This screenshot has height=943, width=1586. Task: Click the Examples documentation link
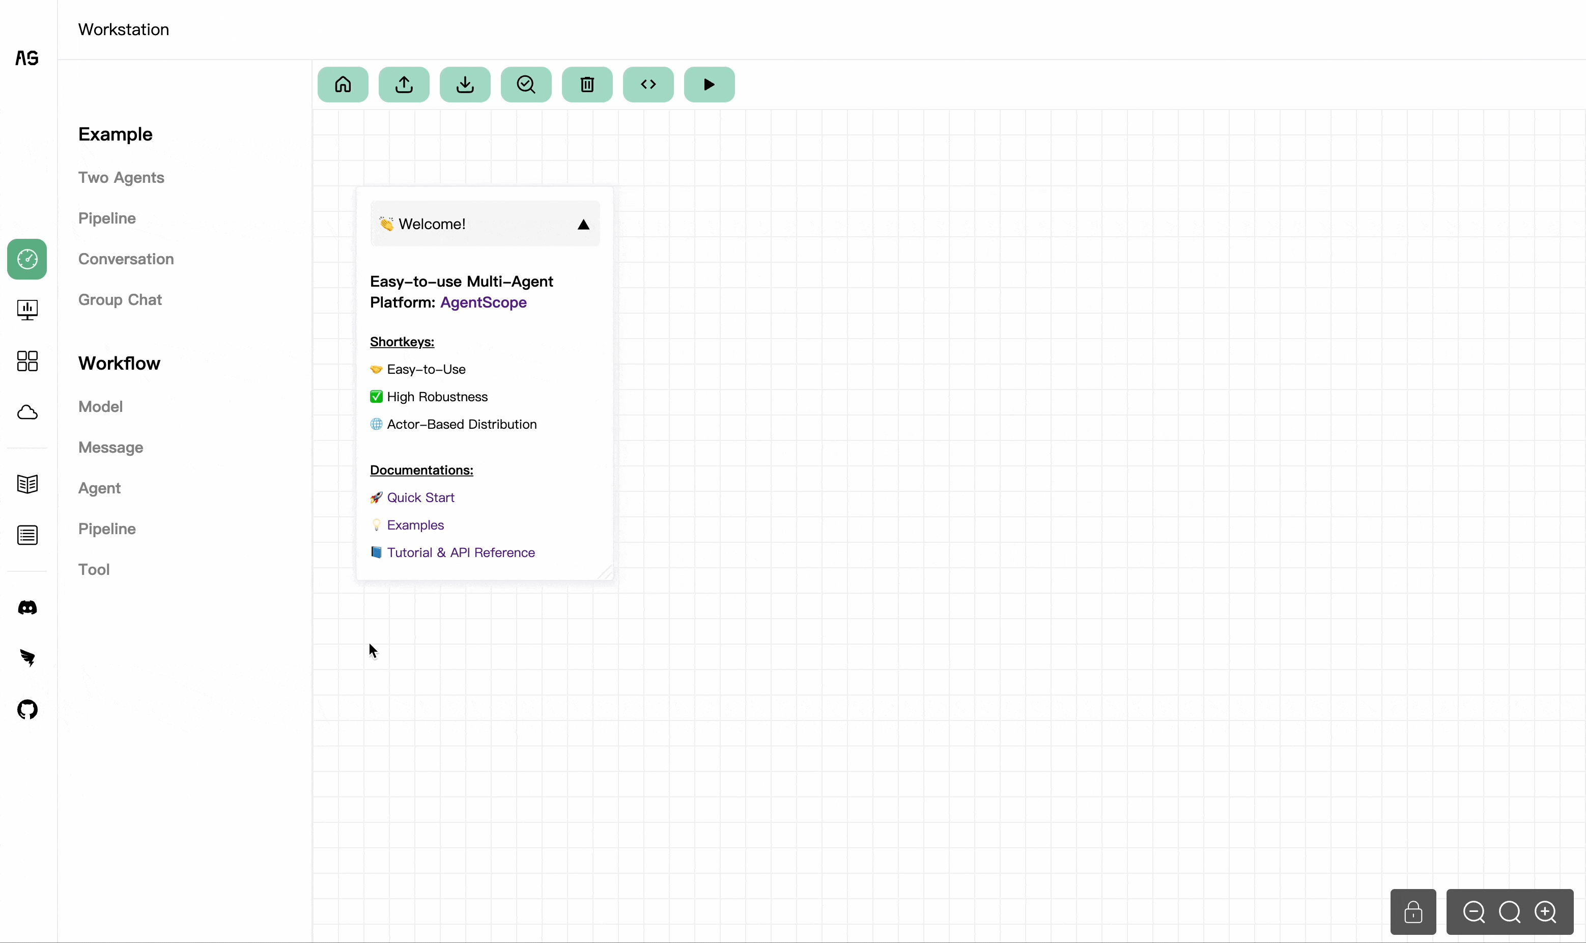[x=415, y=524]
